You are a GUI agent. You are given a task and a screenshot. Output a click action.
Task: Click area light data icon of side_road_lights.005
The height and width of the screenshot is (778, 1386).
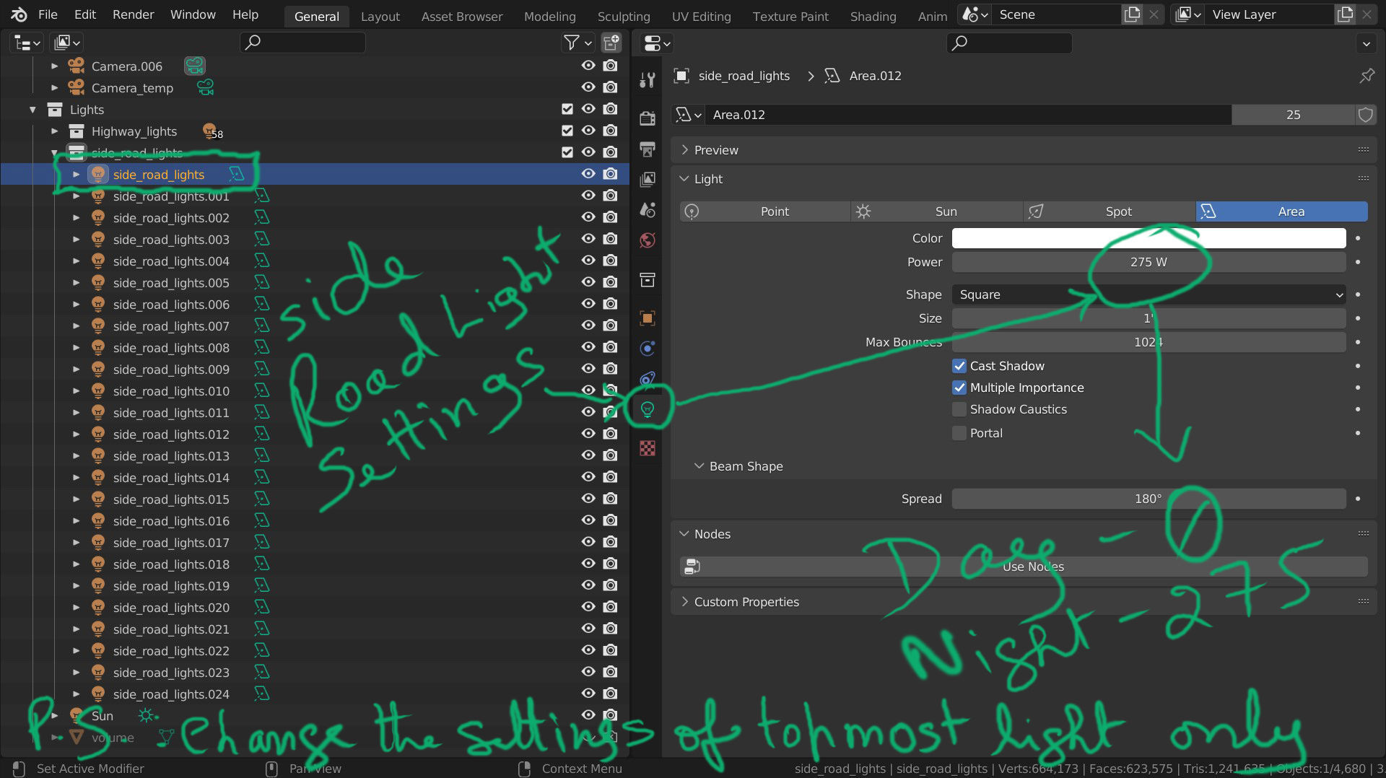[261, 283]
